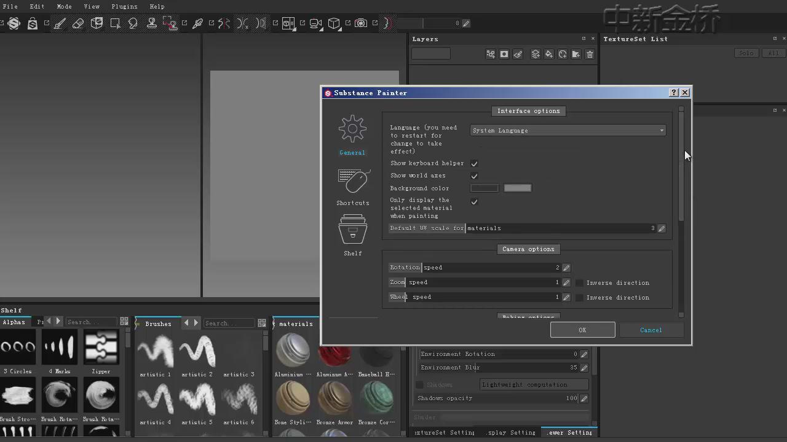Toggle Only display selected material checkbox

tap(474, 201)
